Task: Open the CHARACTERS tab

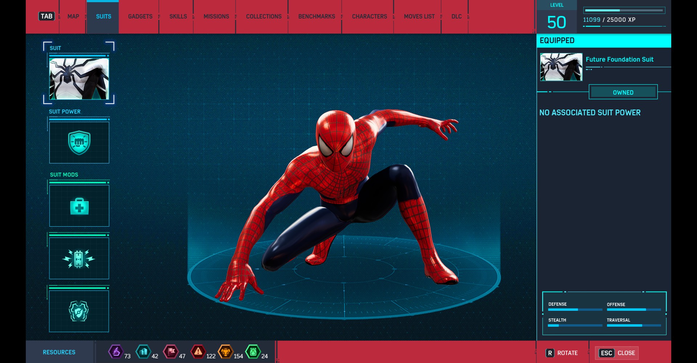Action: coord(369,16)
